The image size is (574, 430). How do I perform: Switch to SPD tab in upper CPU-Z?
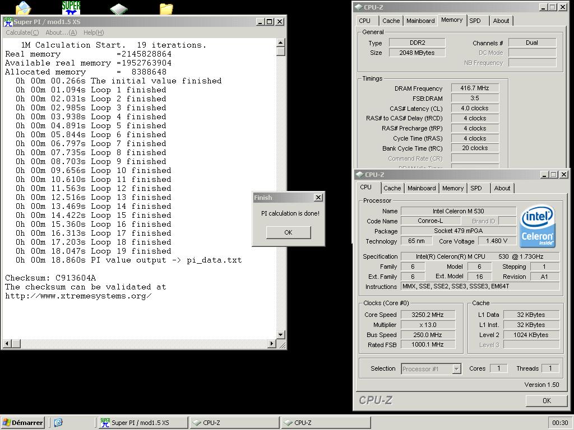[475, 21]
